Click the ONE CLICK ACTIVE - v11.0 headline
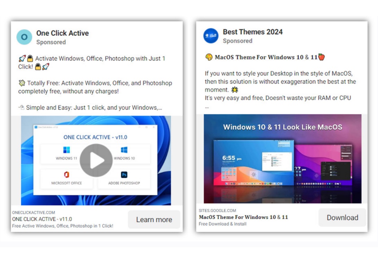The height and width of the screenshot is (261, 378). coord(42,219)
